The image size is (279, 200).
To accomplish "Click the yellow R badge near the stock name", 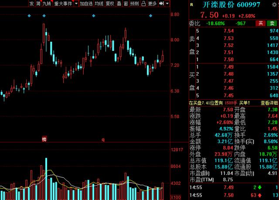I will click(x=191, y=5).
